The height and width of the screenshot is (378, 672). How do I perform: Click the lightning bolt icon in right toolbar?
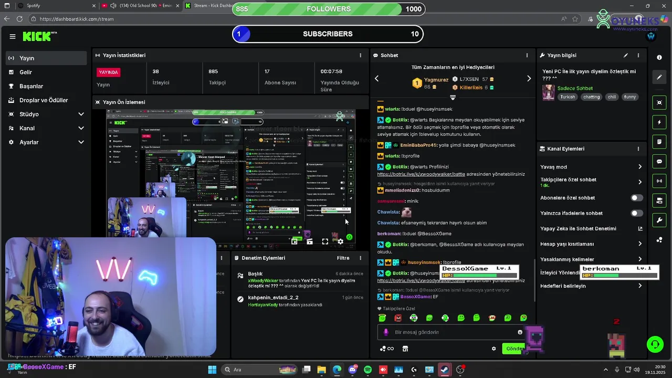click(x=659, y=122)
